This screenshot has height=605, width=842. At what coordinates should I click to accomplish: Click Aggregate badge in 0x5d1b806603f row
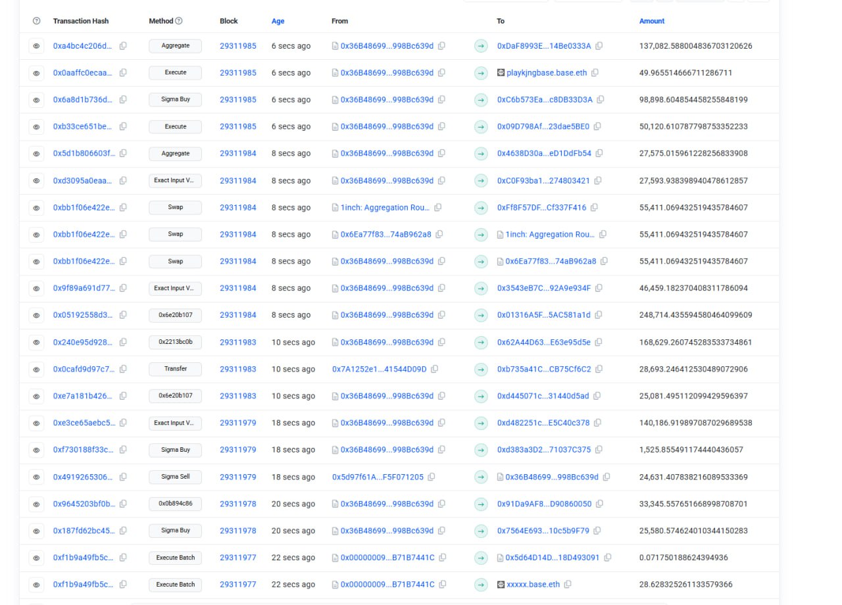pyautogui.click(x=175, y=154)
